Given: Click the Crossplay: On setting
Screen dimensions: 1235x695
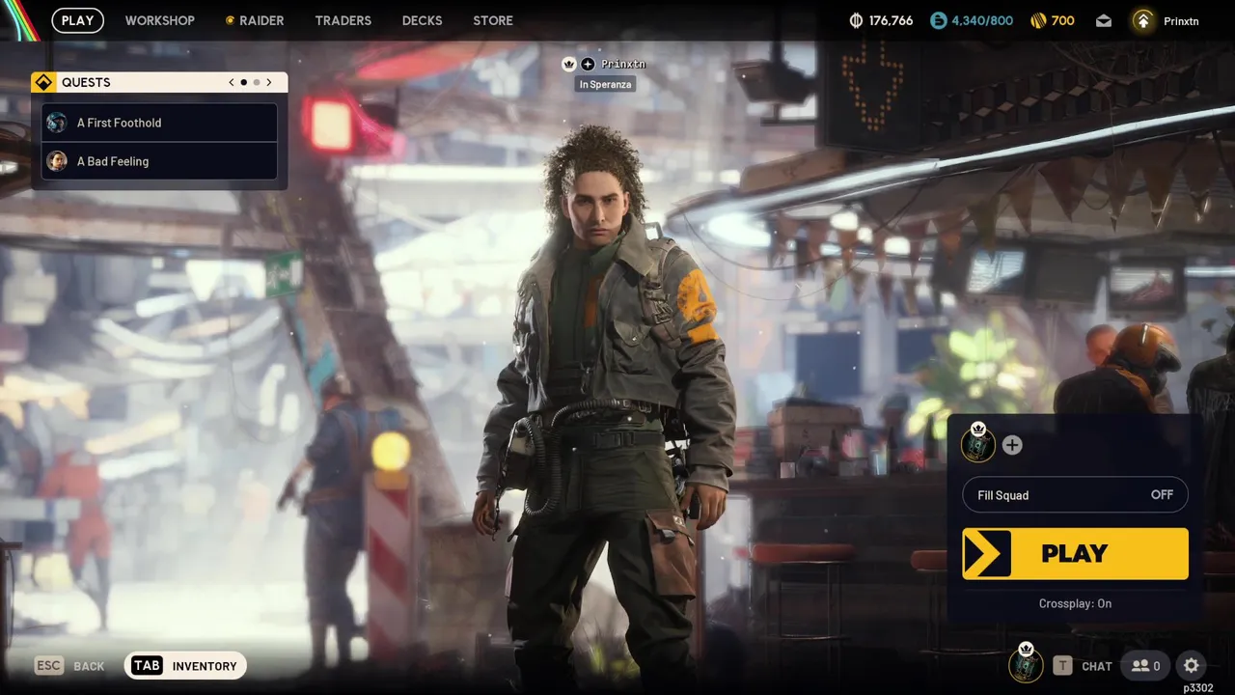Looking at the screenshot, I should tap(1075, 603).
